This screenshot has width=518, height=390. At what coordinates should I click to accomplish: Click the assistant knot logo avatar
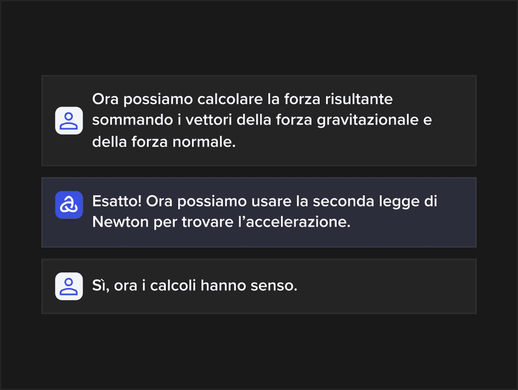tap(69, 205)
